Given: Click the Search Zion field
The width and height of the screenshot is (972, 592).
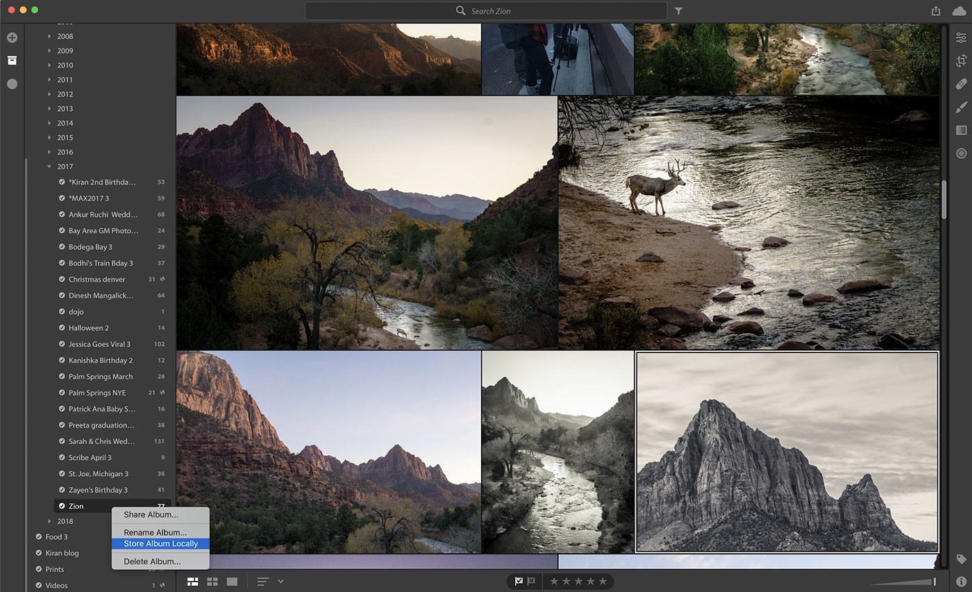Looking at the screenshot, I should click(486, 11).
